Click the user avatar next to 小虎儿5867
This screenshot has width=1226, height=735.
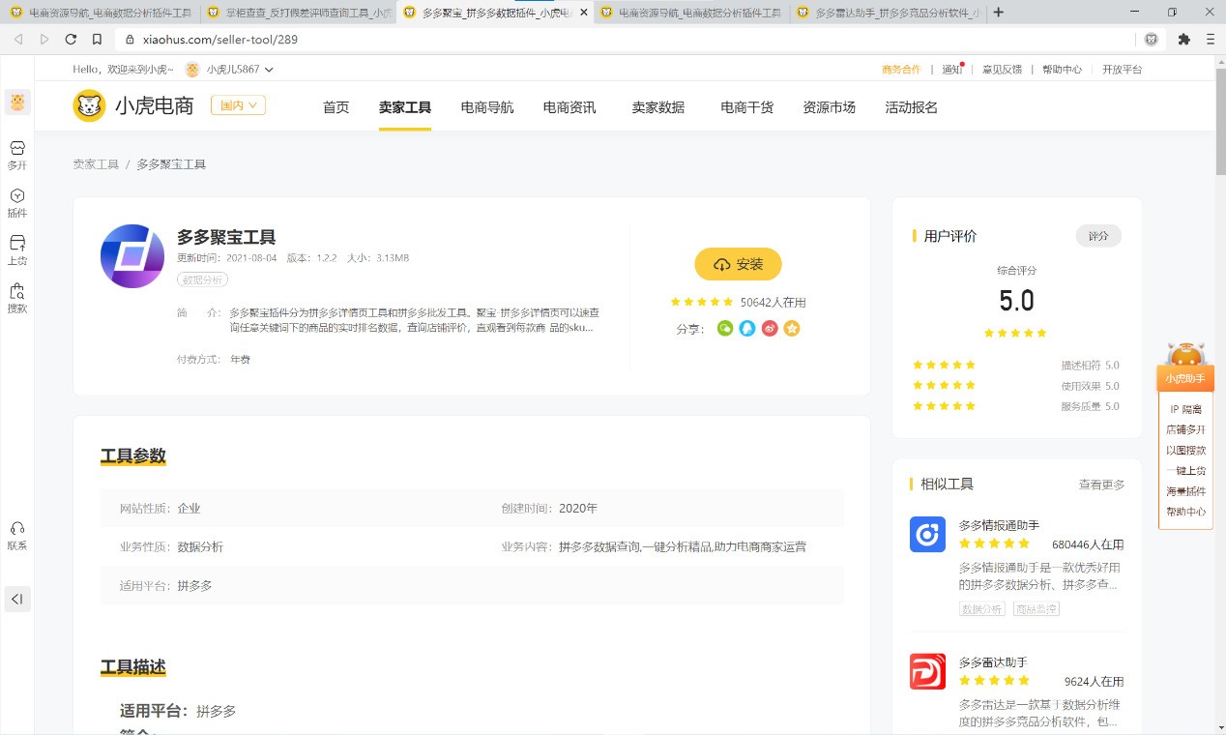(x=192, y=70)
